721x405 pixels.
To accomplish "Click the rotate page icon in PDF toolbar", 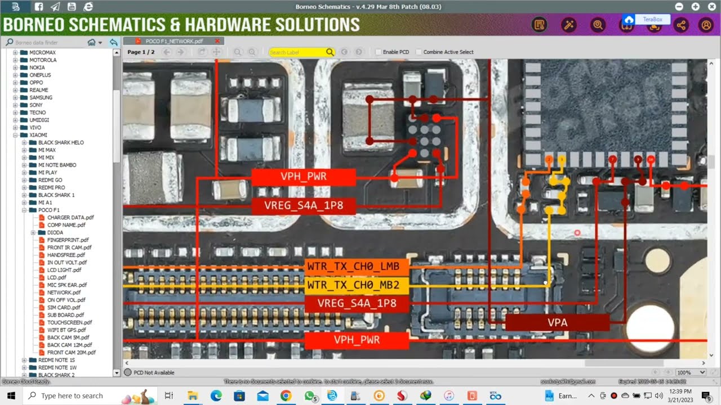I will [202, 52].
